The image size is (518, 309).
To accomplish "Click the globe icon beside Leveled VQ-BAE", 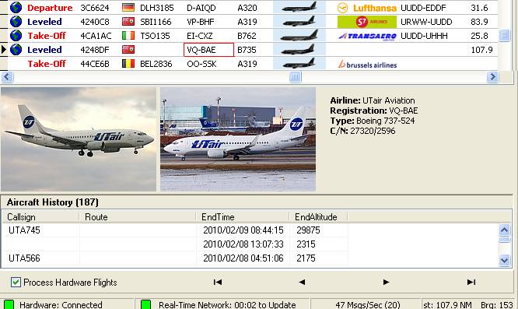I will coord(16,50).
